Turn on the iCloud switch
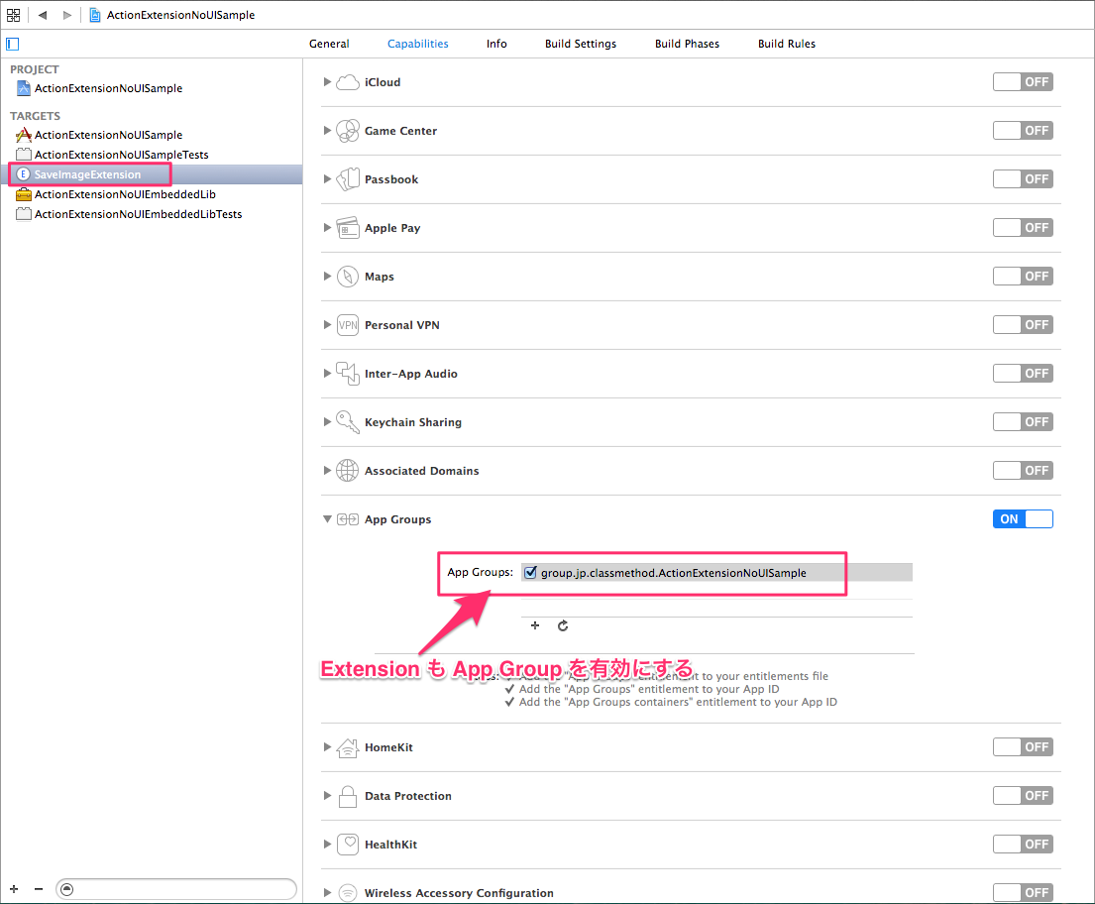1095x904 pixels. coord(1023,82)
